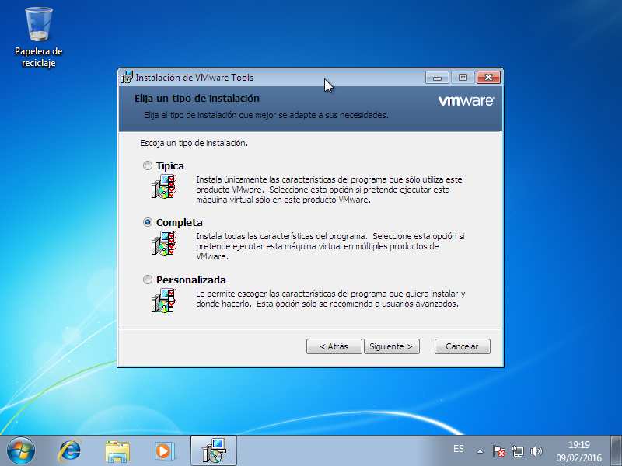The width and height of the screenshot is (622, 466).
Task: Continue with the Siguiente button
Action: [x=392, y=346]
